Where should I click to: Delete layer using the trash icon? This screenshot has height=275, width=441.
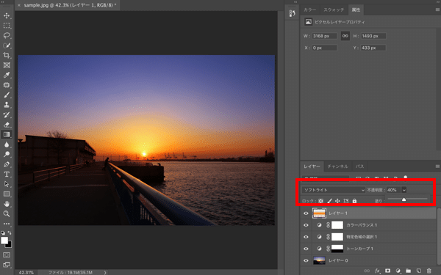tap(429, 271)
